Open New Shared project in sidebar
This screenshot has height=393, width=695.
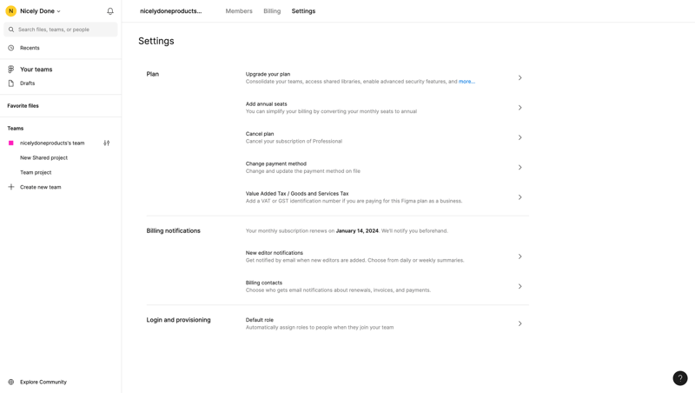tap(43, 158)
